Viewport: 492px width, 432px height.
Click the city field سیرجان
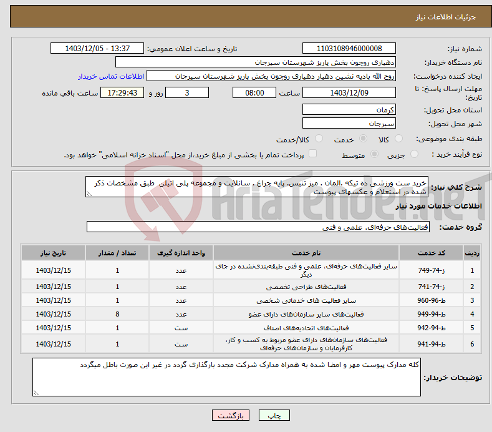click(x=349, y=123)
